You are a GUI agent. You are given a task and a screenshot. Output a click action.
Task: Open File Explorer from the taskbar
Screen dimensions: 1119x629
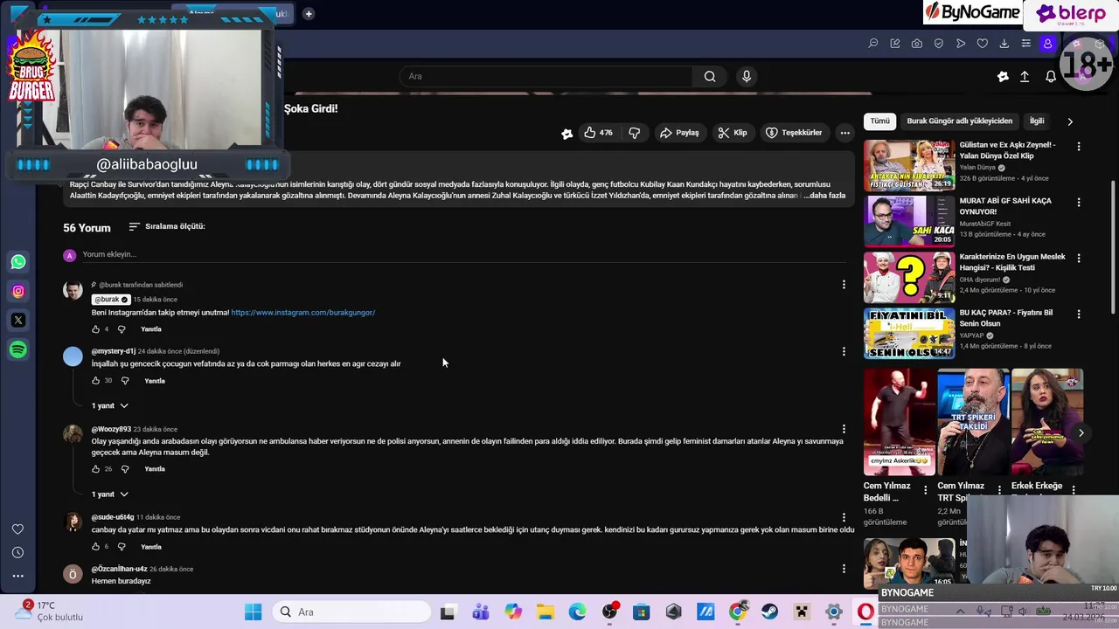[545, 612]
